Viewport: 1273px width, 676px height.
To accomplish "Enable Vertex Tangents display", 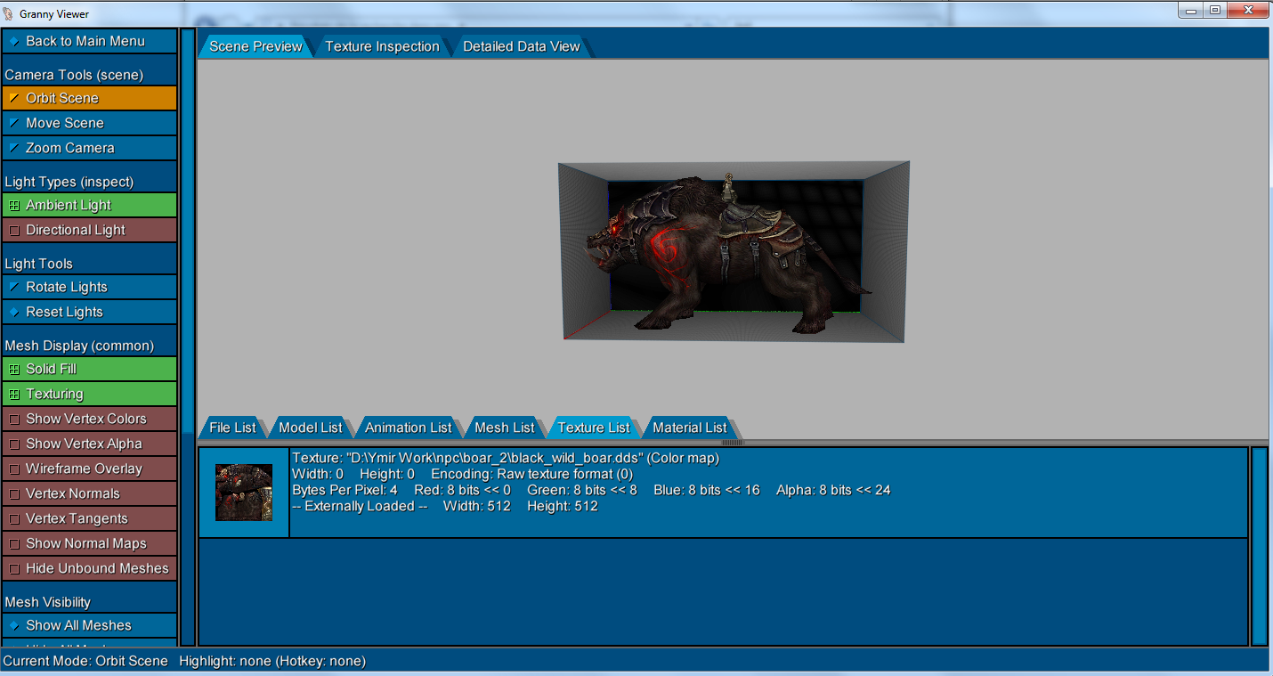I will pyautogui.click(x=89, y=518).
